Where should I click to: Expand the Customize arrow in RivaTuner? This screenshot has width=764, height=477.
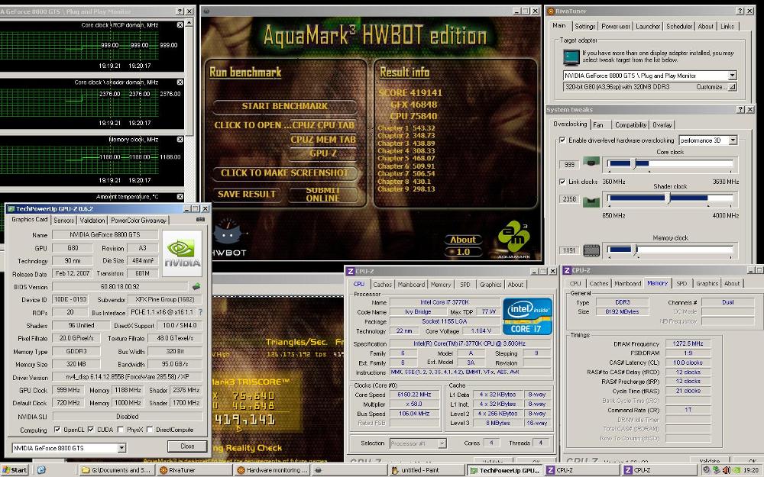(732, 87)
